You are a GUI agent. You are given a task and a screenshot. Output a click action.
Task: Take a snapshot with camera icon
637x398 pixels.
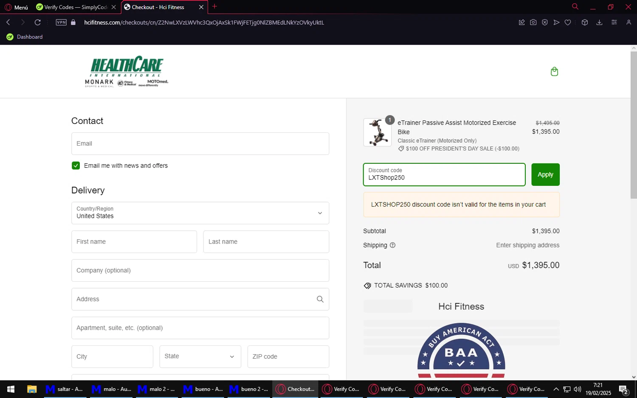(533, 22)
